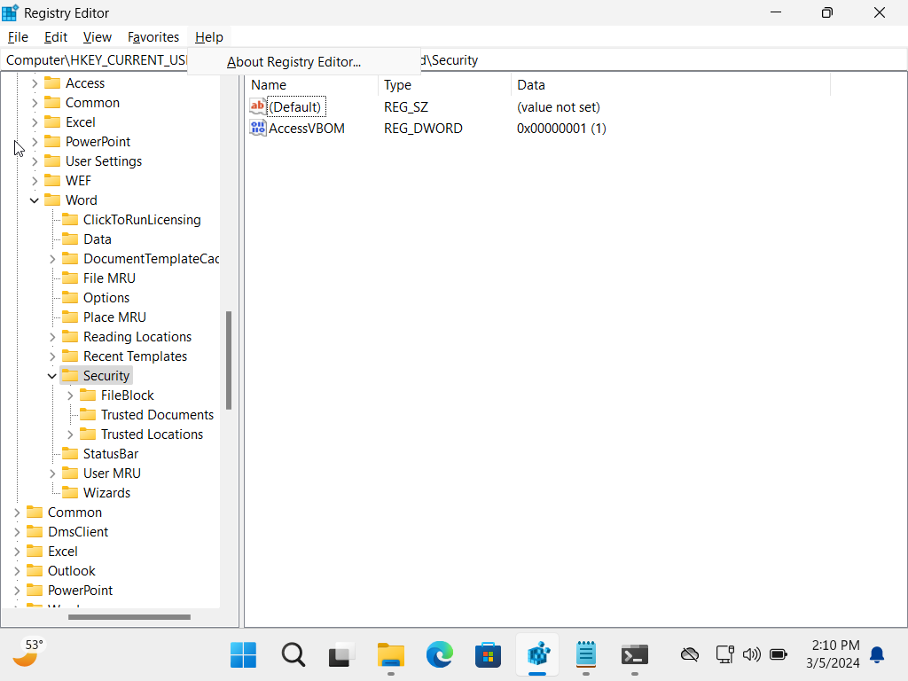Select Trusted Documents folder icon

(88, 415)
